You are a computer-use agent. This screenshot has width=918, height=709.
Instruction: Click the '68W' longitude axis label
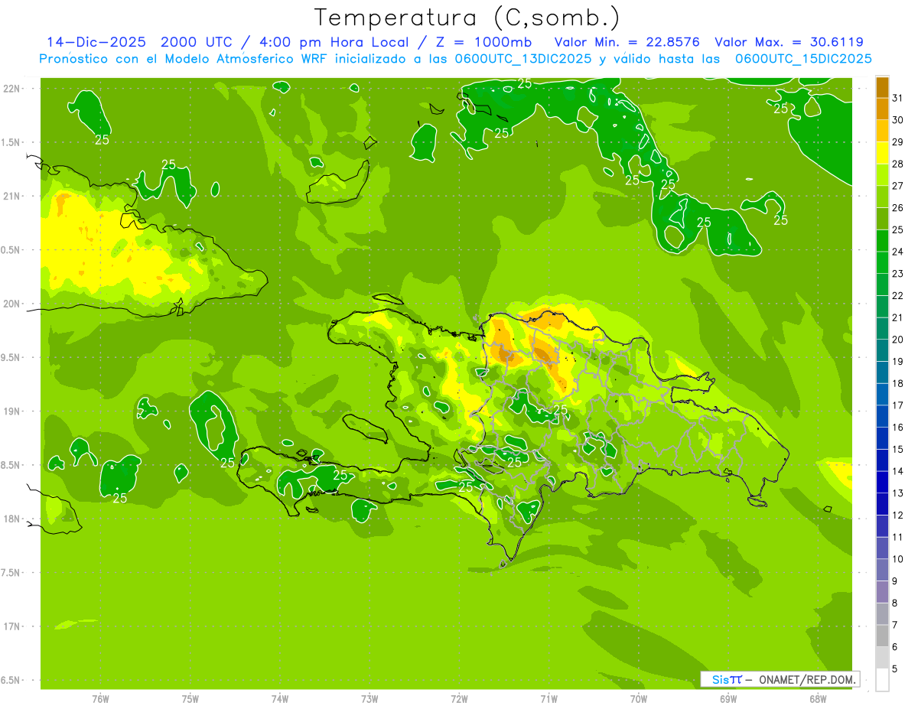coord(817,699)
